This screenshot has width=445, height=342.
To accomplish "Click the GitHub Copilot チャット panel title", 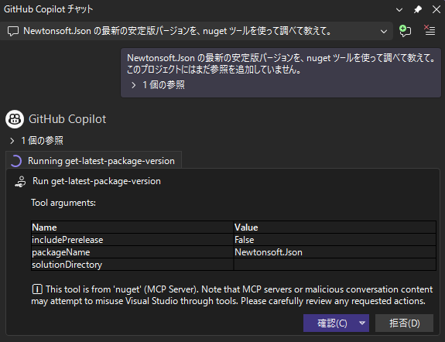I will 49,9.
